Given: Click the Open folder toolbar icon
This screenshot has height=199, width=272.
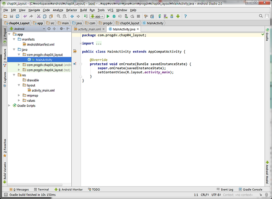Looking at the screenshot, I should point(5,16).
